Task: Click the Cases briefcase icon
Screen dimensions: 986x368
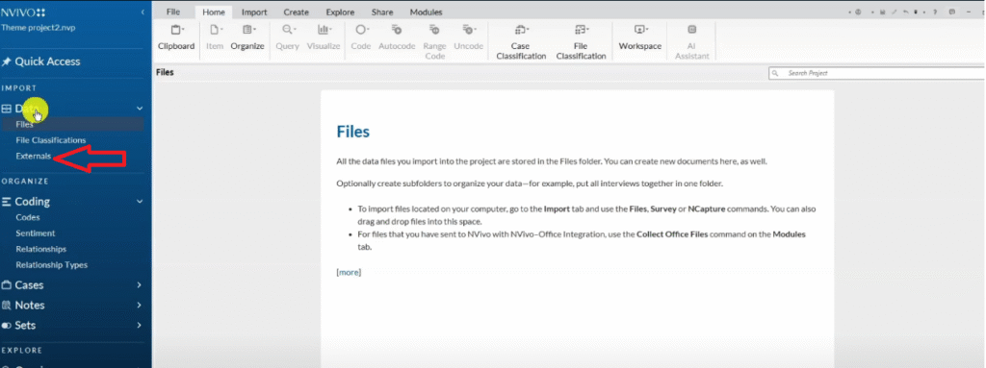Action: [x=7, y=285]
